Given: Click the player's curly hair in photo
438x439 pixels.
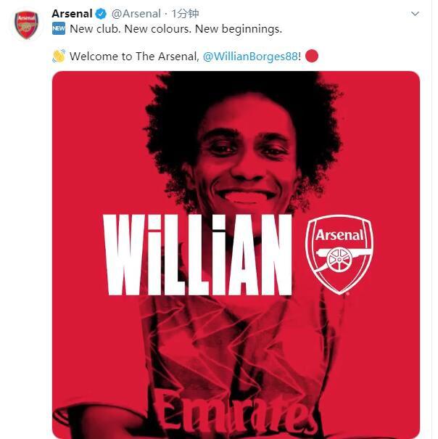Looking at the screenshot, I should (x=239, y=98).
